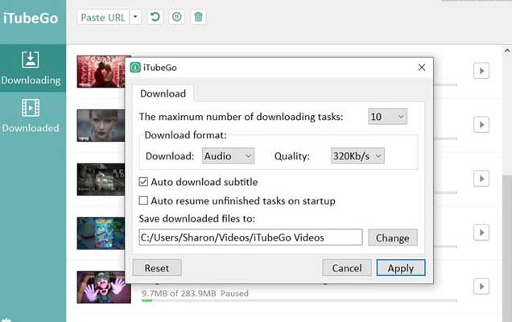Click the dark building video thumbnail
The width and height of the screenshot is (512, 322).
(101, 180)
